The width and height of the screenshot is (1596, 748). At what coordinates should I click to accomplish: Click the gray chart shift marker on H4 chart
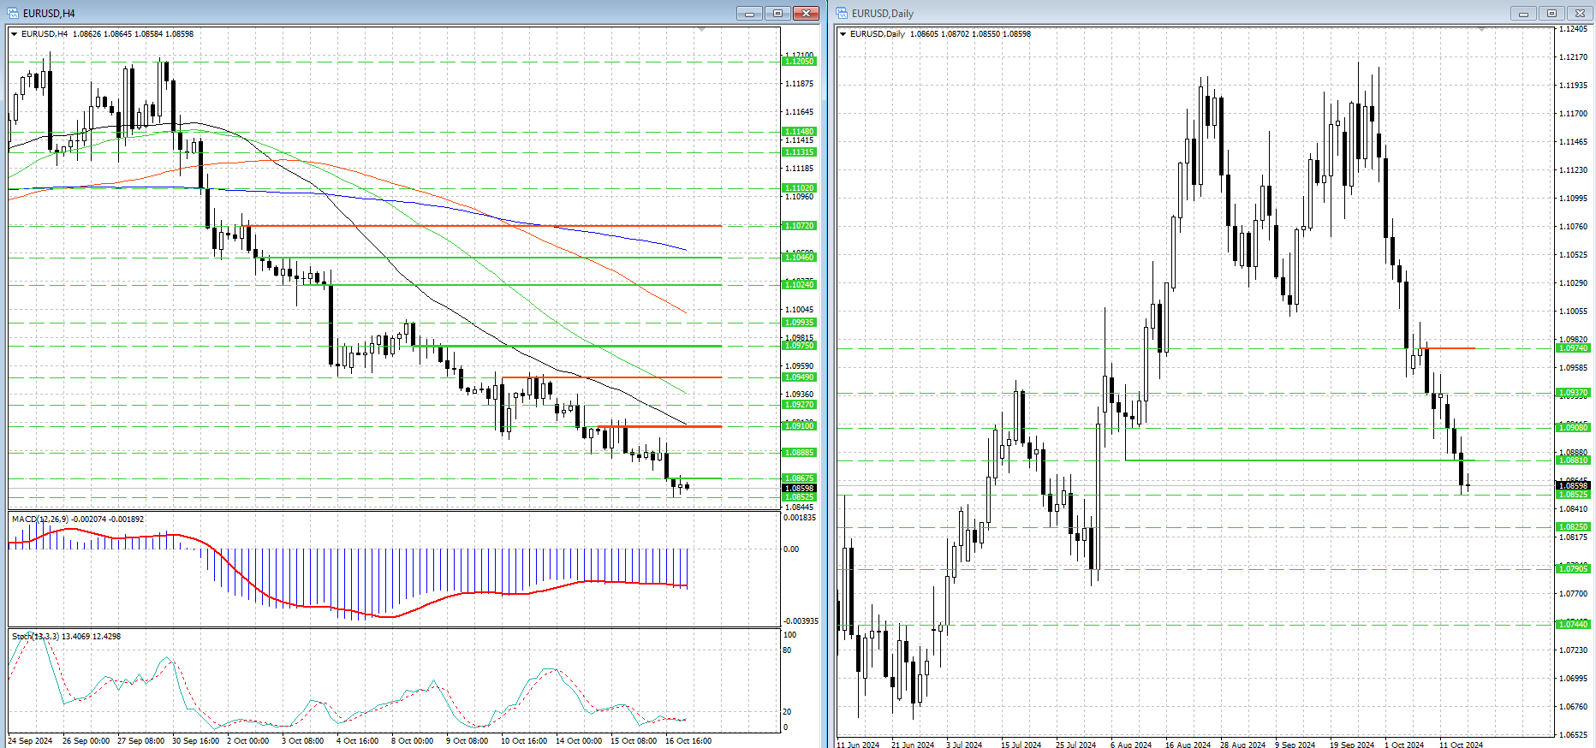tap(702, 30)
